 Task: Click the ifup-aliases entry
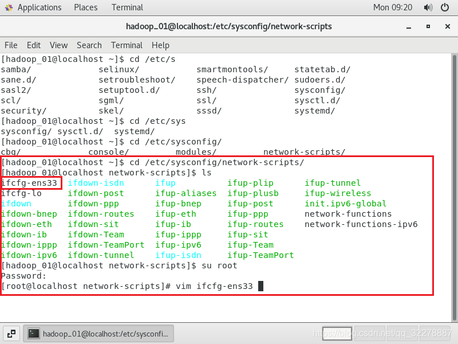click(x=185, y=193)
